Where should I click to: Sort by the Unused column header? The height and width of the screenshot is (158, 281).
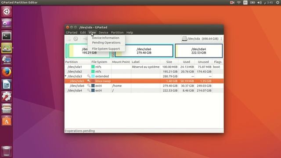[203, 62]
